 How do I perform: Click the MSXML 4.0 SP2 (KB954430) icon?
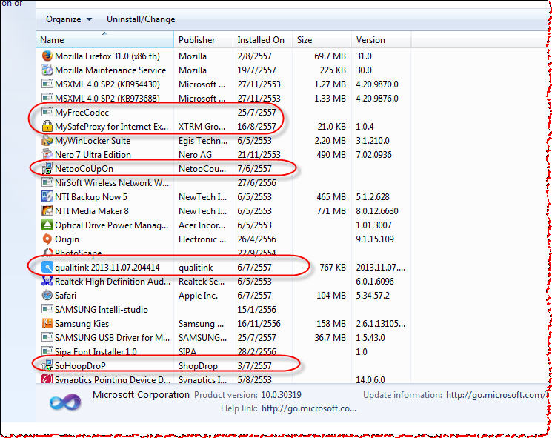click(47, 84)
